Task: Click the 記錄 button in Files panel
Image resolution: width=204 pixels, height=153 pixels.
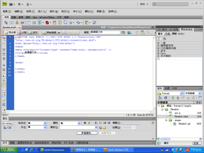Action: 197,143
